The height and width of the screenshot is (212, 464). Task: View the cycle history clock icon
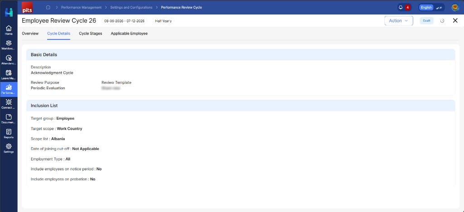click(442, 21)
